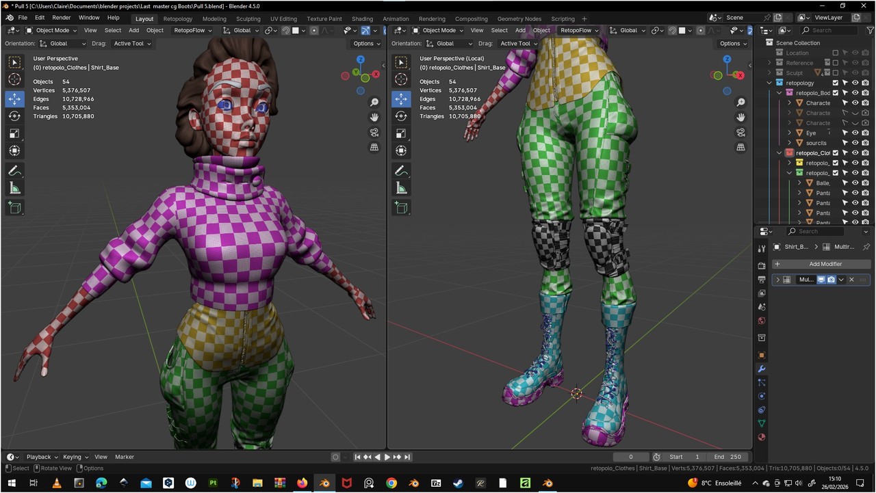Image resolution: width=876 pixels, height=493 pixels.
Task: Open the Object Mode dropdown in left viewport
Action: (52, 30)
